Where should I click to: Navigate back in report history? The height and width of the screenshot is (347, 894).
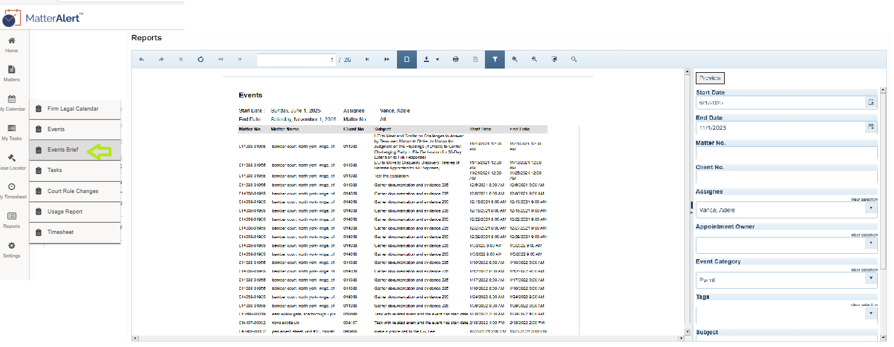click(x=142, y=60)
